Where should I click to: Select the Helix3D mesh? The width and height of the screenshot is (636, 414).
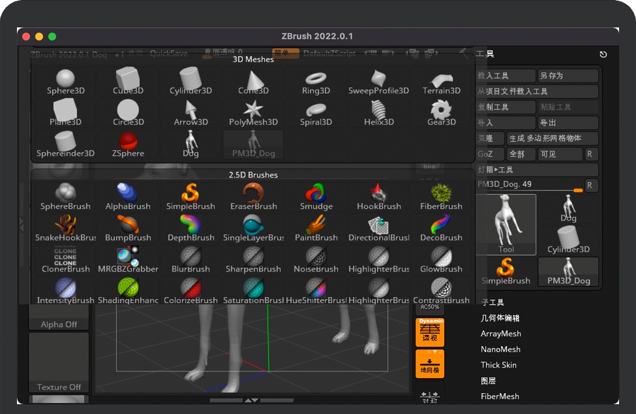click(x=378, y=112)
